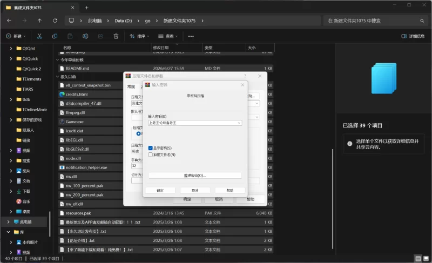Screen dimensions: 432x263
Task: Click the Cut scissors icon in toolbar
Action: [x=39, y=36]
